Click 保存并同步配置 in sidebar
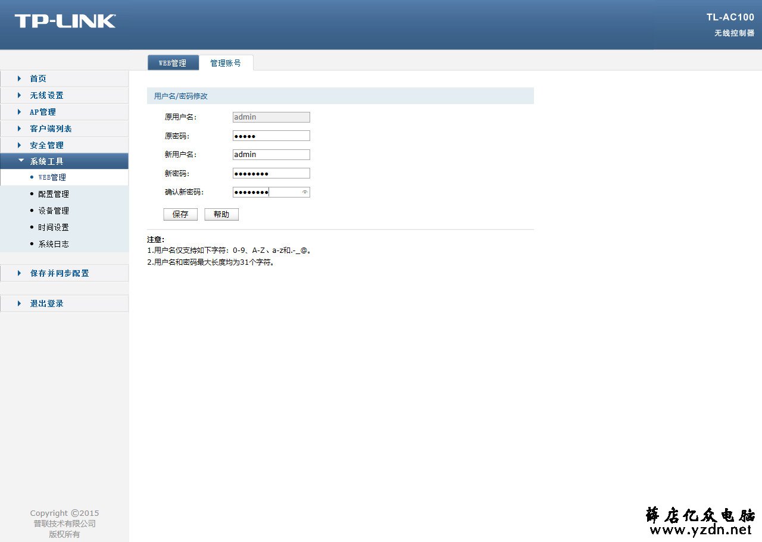This screenshot has width=762, height=542. [x=64, y=273]
